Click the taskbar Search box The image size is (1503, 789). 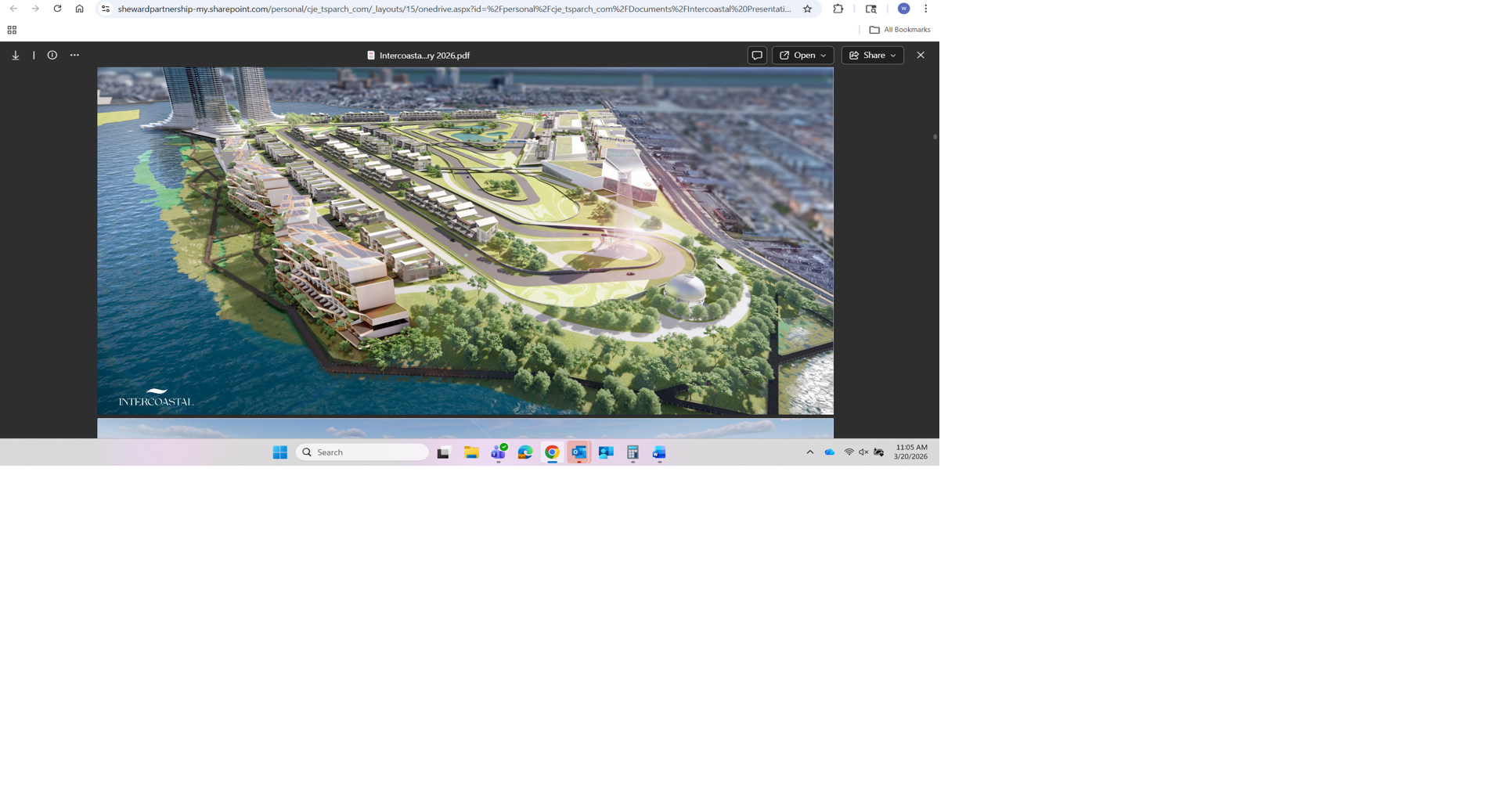point(362,452)
